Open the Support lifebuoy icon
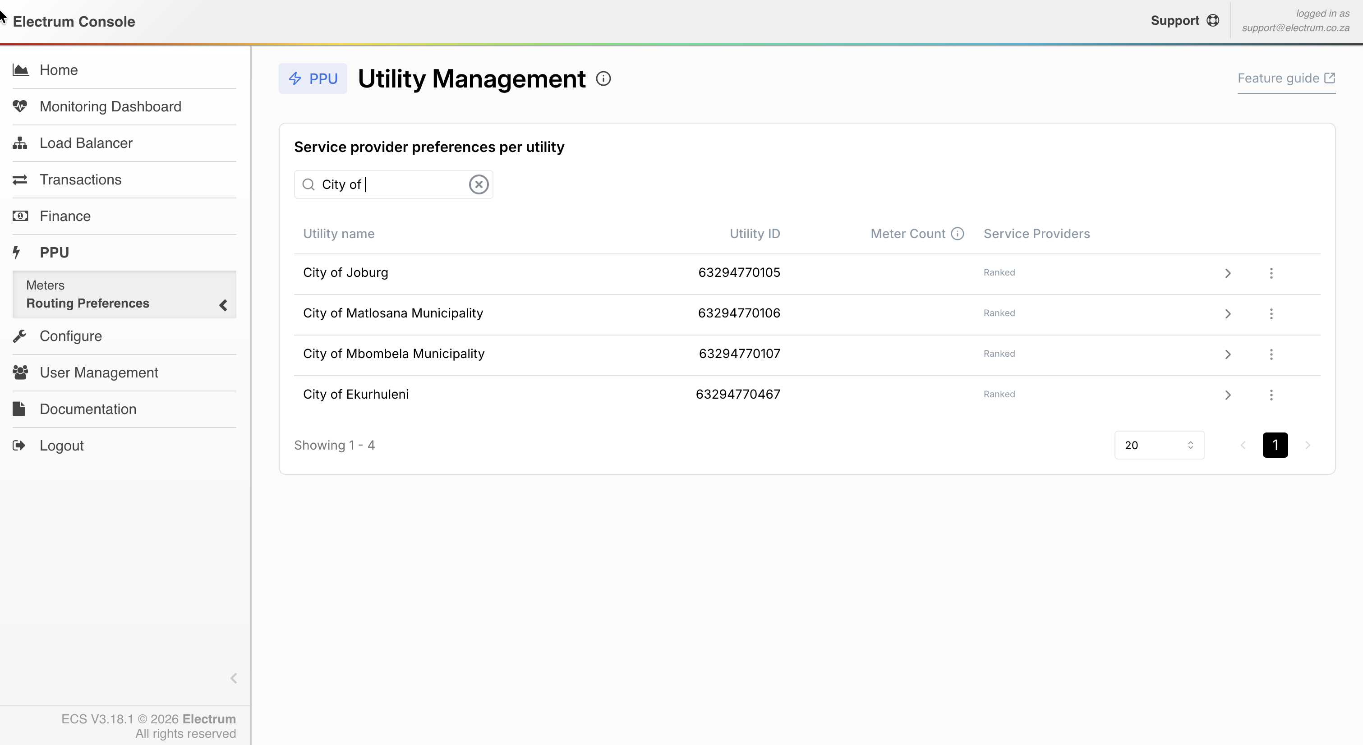This screenshot has height=745, width=1363. point(1213,21)
